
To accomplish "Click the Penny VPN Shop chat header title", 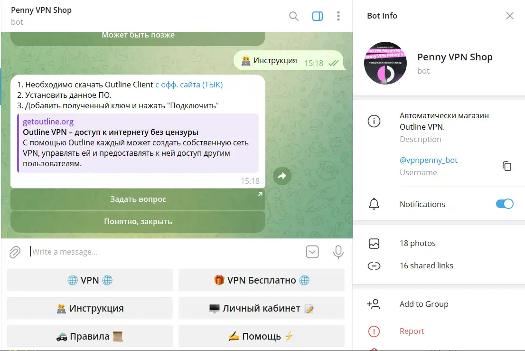I will (41, 10).
